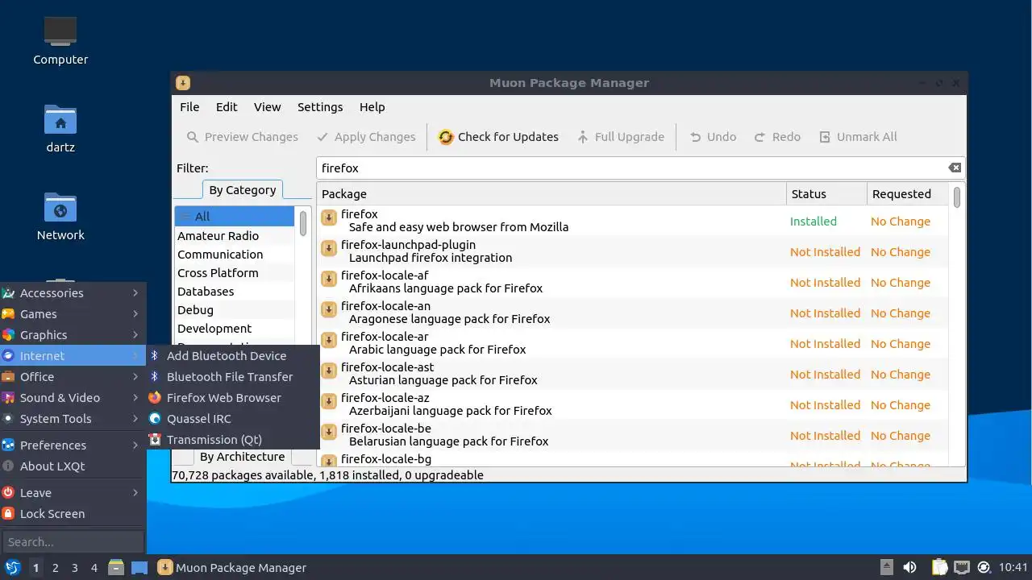
Task: Expand the Accessories menu category
Action: 73,293
